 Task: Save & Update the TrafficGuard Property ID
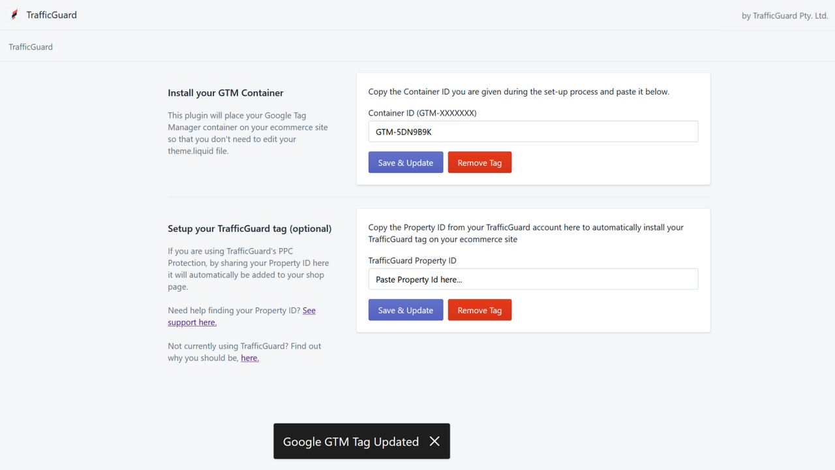pyautogui.click(x=406, y=310)
